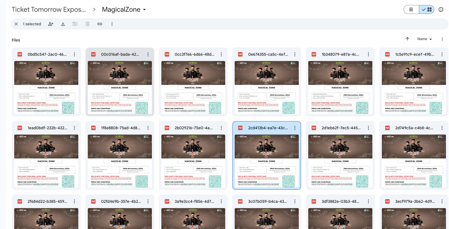
Task: Clear the current file selection
Action: [x=16, y=24]
